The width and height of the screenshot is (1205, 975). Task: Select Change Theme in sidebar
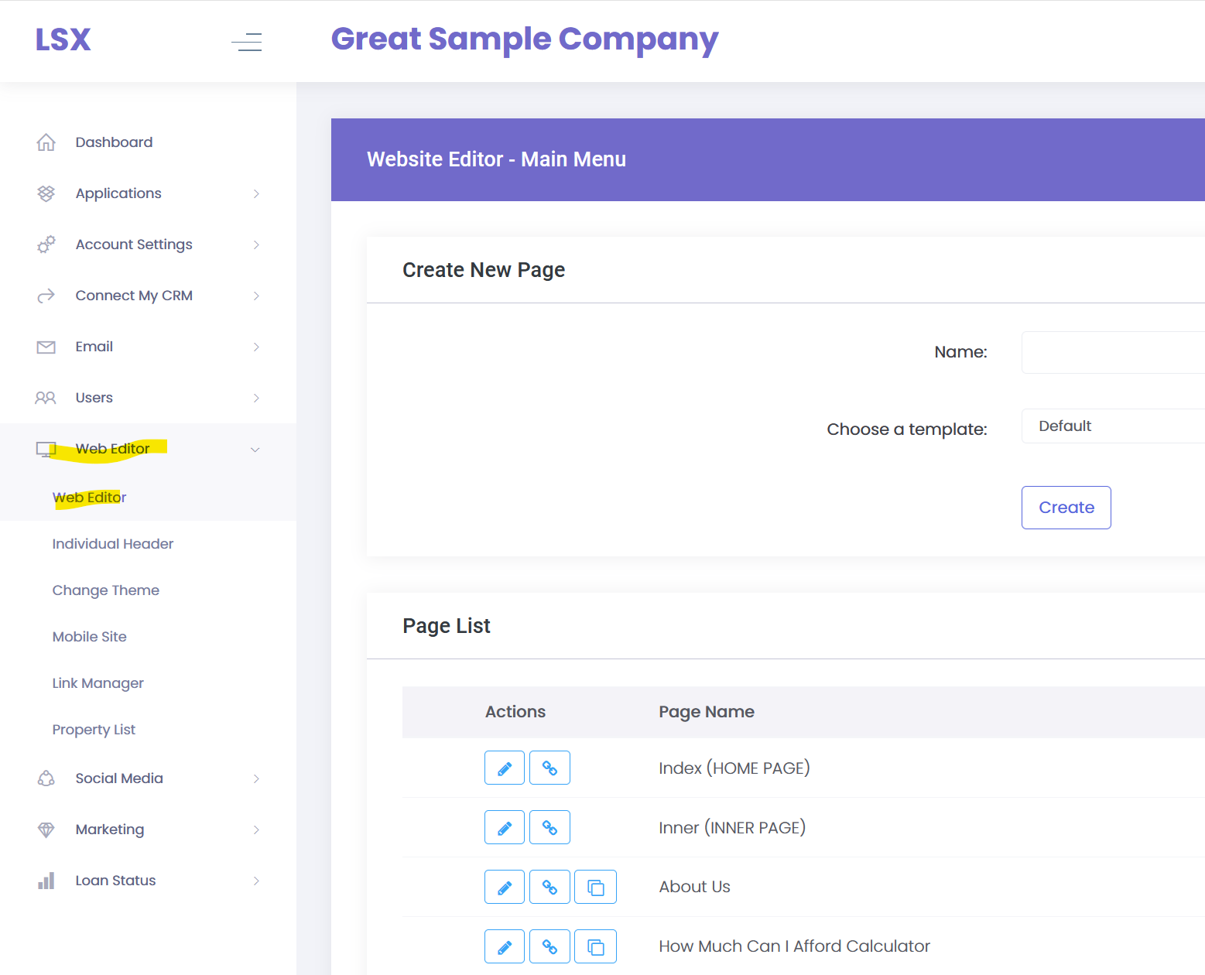pos(106,590)
